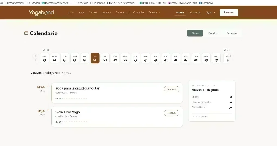This screenshot has height=146, width=277.
Task: Select Saturday 27 in date strip
Action: [186, 58]
